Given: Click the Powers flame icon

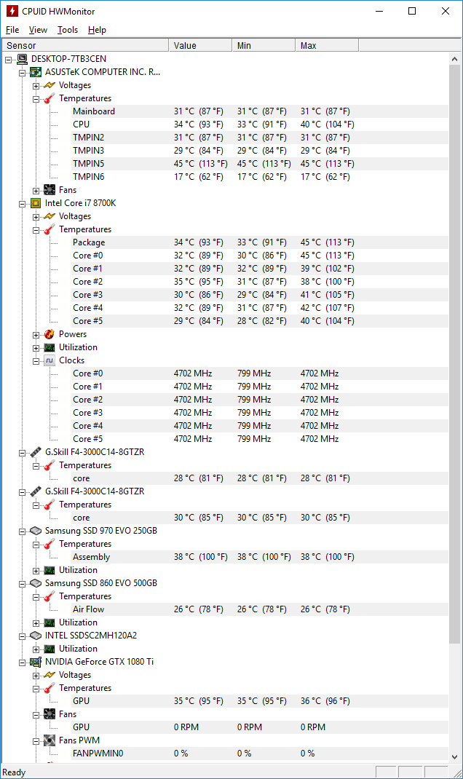Looking at the screenshot, I should [x=50, y=334].
